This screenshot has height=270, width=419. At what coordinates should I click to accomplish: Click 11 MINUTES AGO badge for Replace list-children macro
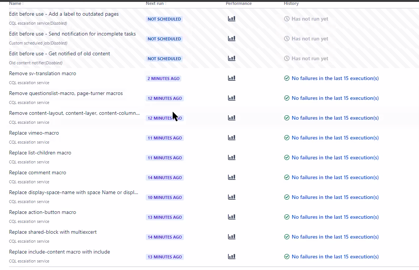(x=164, y=157)
